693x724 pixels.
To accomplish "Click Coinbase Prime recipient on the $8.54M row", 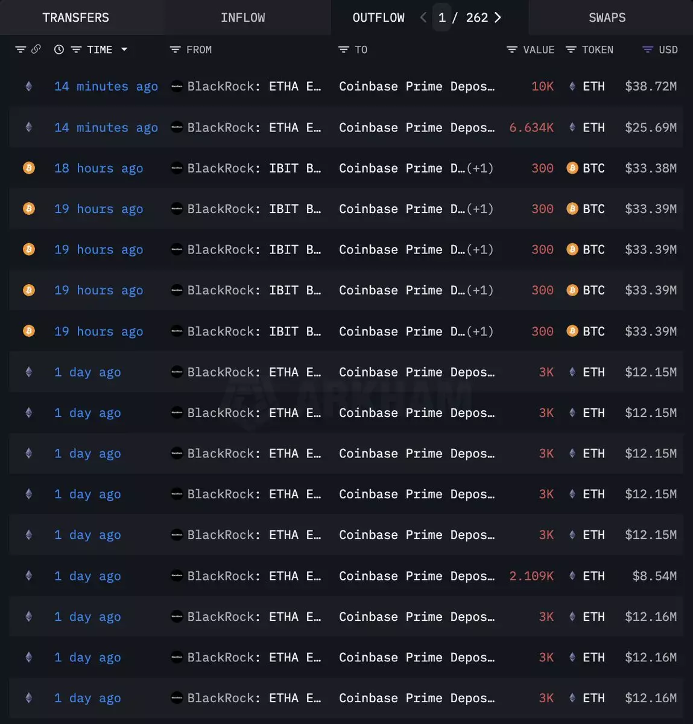I will coord(417,576).
